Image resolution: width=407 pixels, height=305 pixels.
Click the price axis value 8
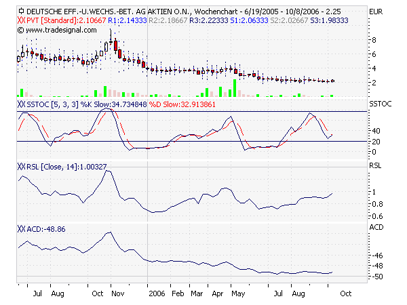[374, 40]
